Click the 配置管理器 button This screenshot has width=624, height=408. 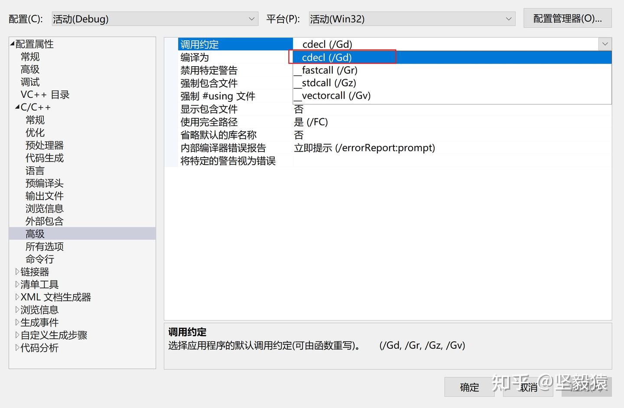pyautogui.click(x=567, y=18)
